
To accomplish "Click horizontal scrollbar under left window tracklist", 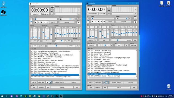I will pyautogui.click(x=55, y=79).
